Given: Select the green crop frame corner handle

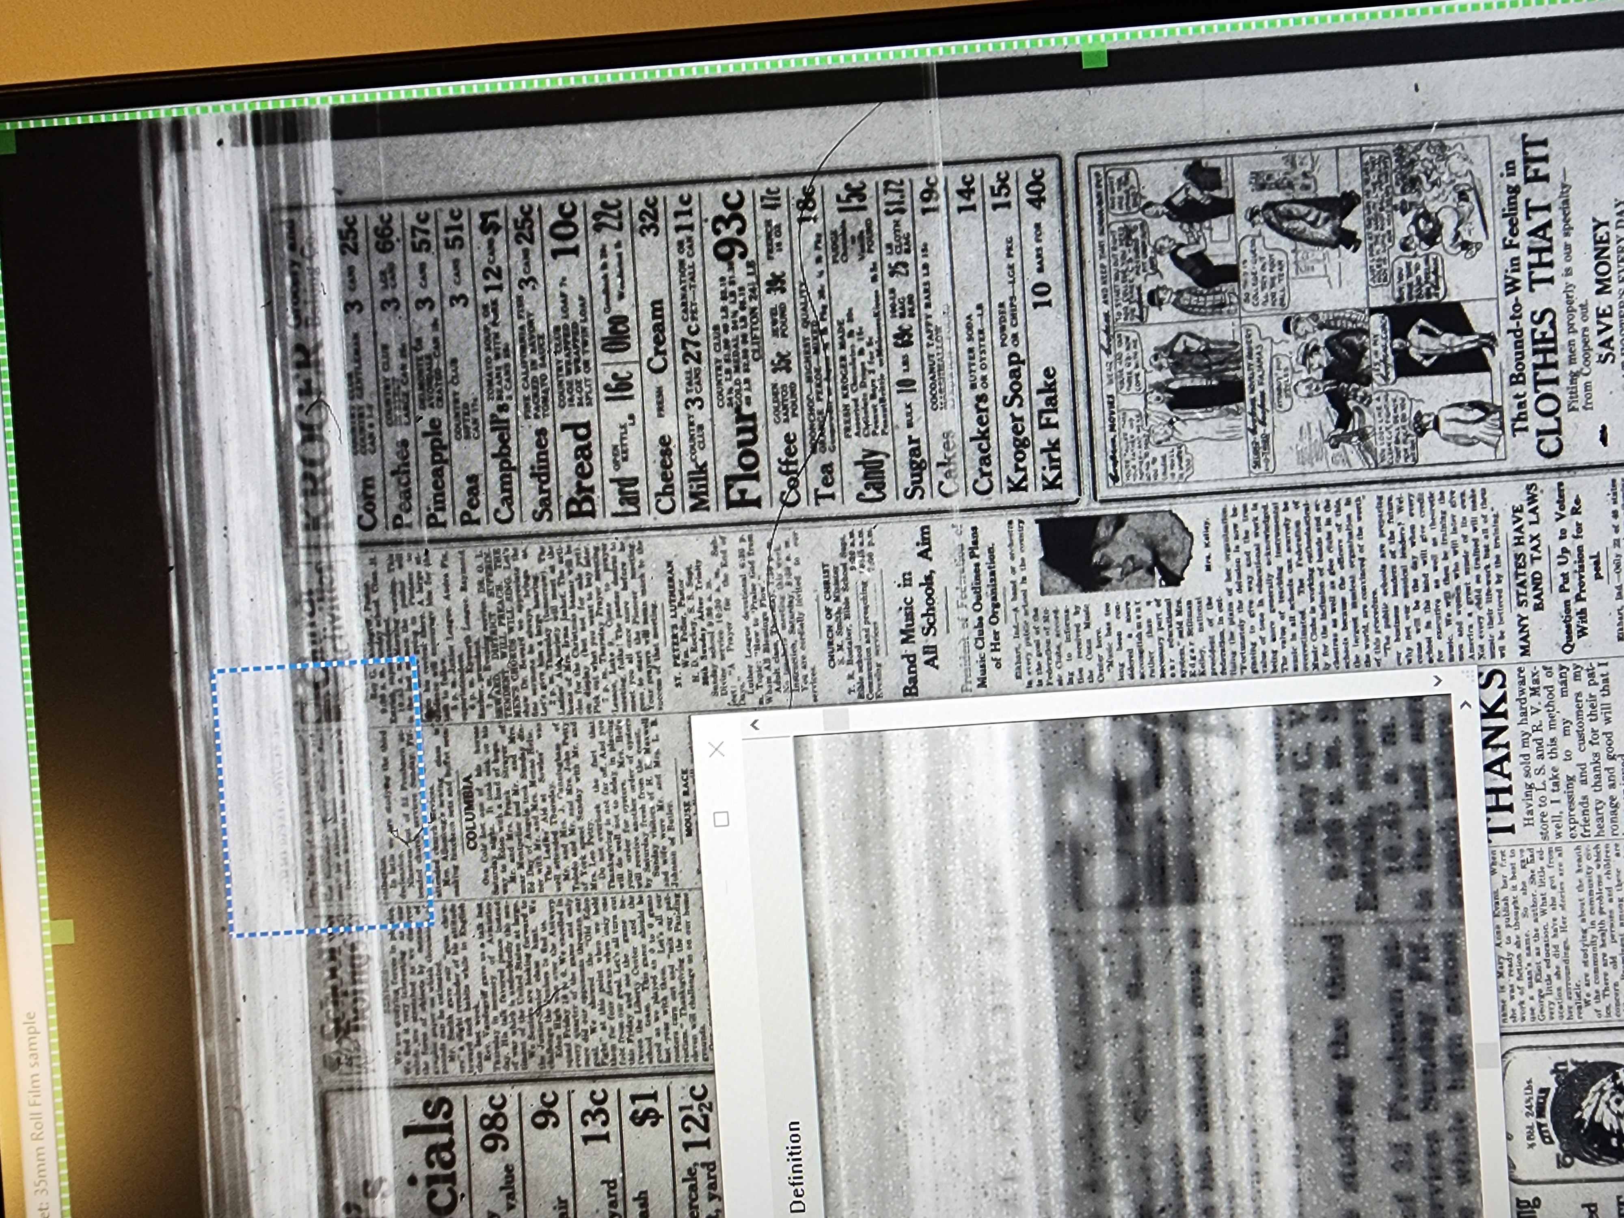Looking at the screenshot, I should [7, 141].
